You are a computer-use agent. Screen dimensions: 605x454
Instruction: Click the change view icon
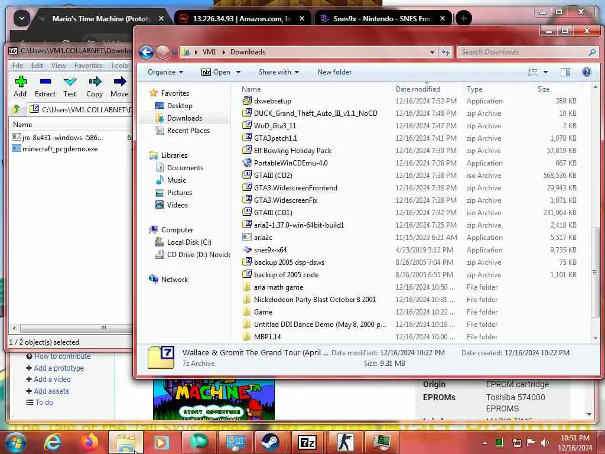(x=533, y=72)
